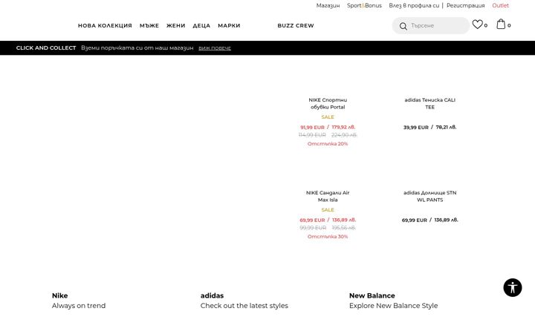Viewport: 535px width, 334px height.
Task: Click the 39,99 EUR / 78,21 лв. price
Action: point(430,127)
